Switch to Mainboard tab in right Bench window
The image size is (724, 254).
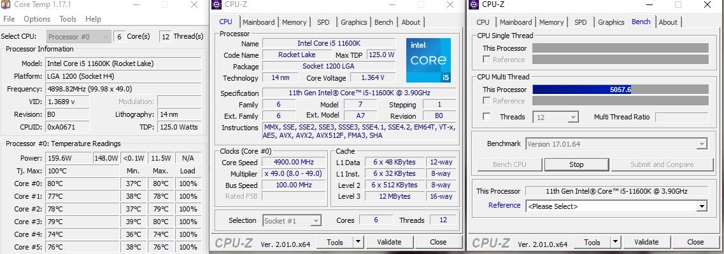(x=516, y=22)
